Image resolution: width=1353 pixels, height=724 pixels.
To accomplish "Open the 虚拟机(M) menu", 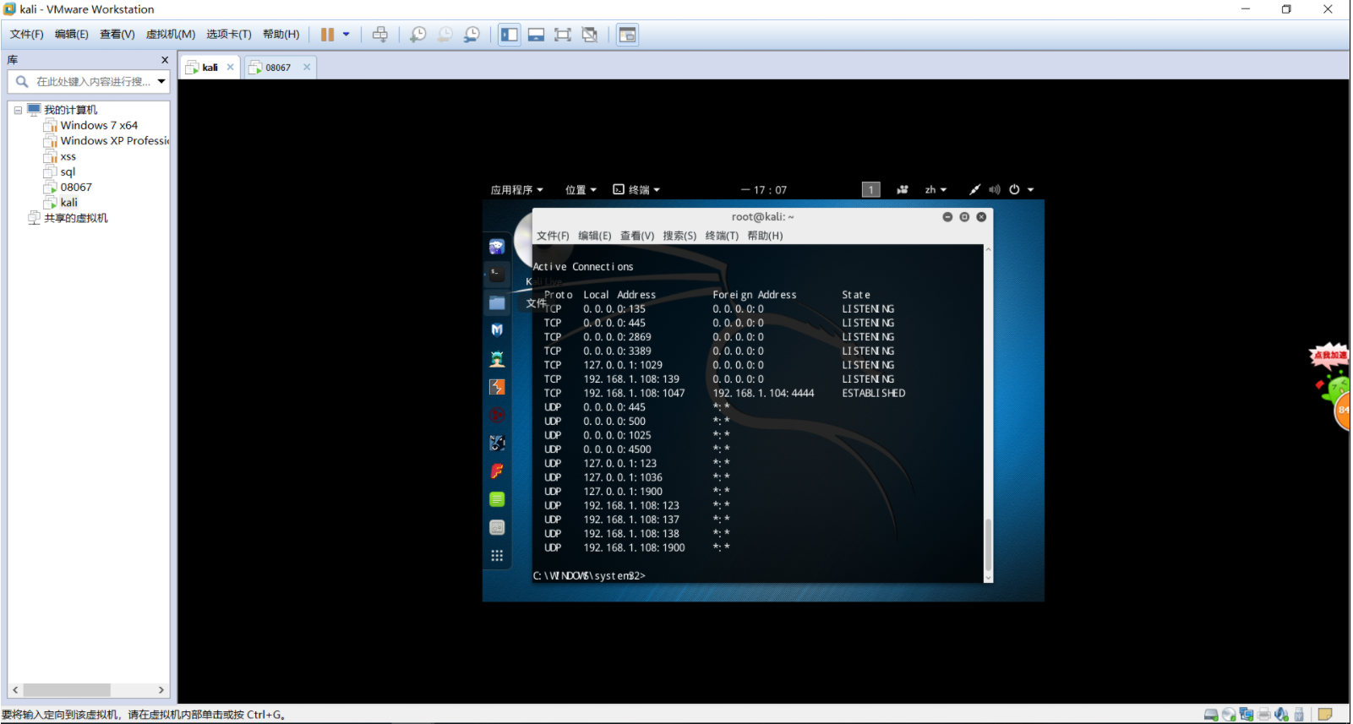I will 171,35.
